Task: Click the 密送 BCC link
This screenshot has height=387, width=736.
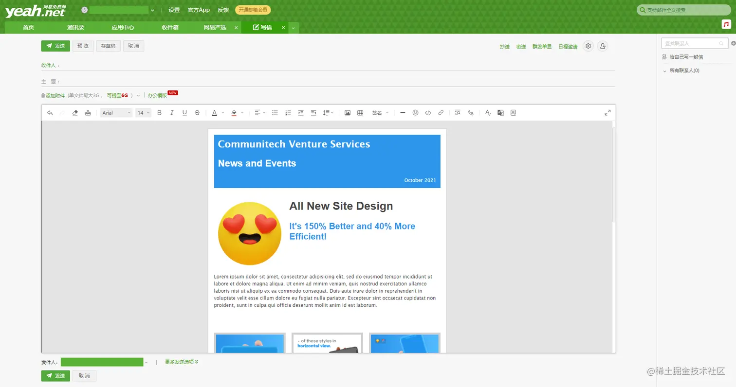Action: (521, 47)
